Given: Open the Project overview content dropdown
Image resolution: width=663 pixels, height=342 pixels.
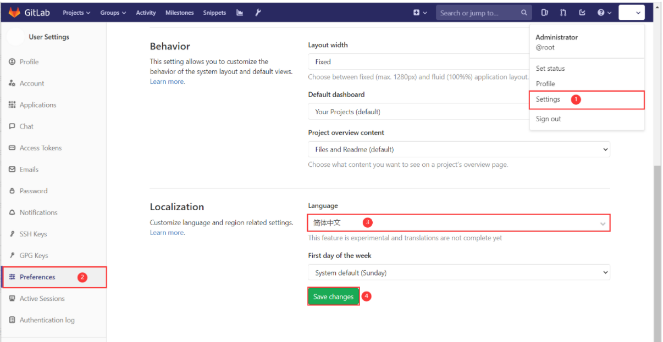Looking at the screenshot, I should tap(459, 149).
